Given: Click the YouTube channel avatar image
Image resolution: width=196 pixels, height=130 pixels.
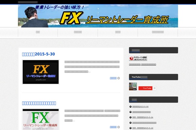Looking at the screenshot, I should pyautogui.click(x=133, y=86).
